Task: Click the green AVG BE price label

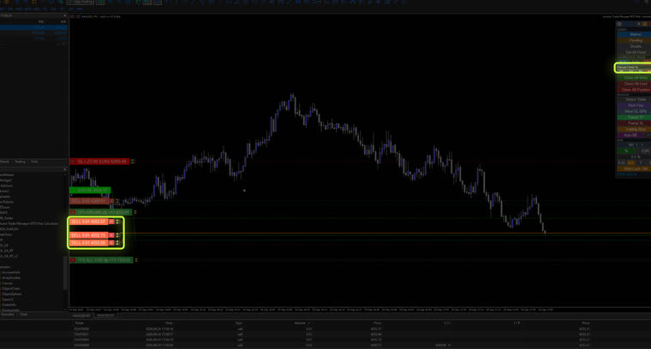Action: [x=90, y=190]
